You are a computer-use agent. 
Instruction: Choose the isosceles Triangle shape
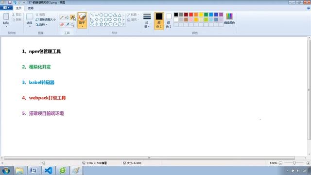click(x=120, y=15)
